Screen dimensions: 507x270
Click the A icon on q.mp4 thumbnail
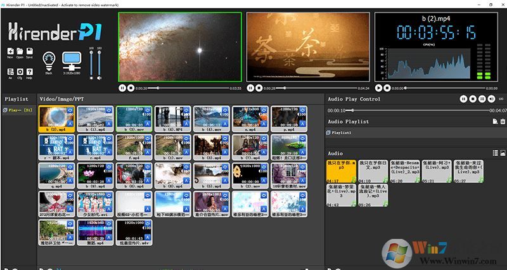[x=70, y=181]
